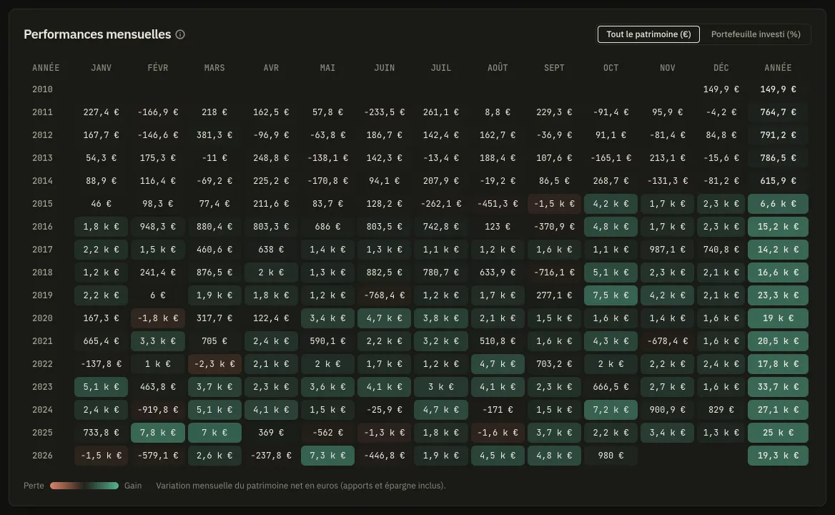This screenshot has width=835, height=515.
Task: Click the "33,7 k €" annual total for 2023
Action: (x=778, y=387)
